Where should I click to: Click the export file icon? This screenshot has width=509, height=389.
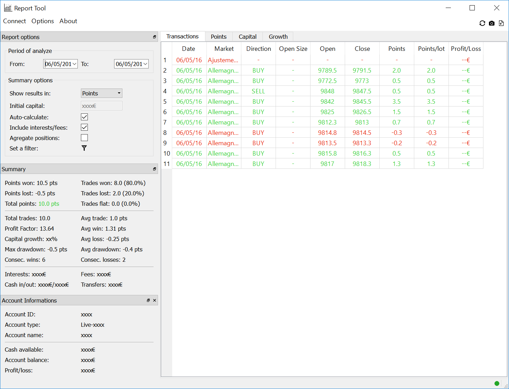click(501, 23)
